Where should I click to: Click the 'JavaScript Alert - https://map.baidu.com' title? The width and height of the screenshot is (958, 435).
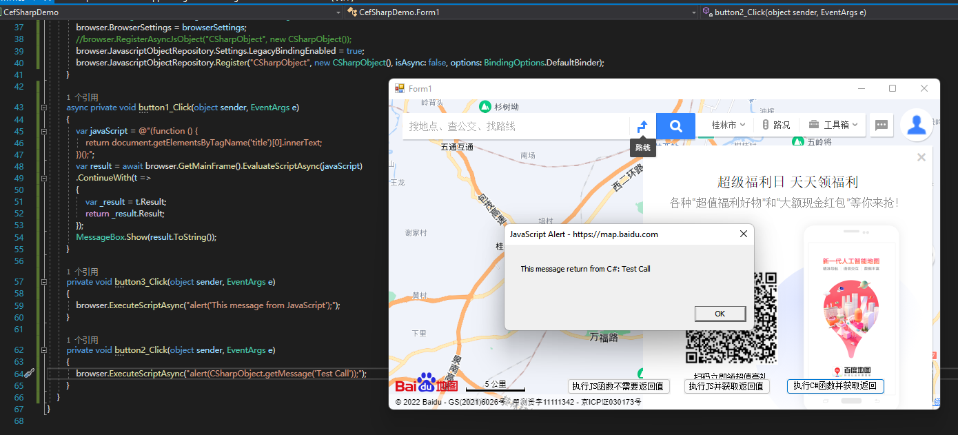(583, 234)
